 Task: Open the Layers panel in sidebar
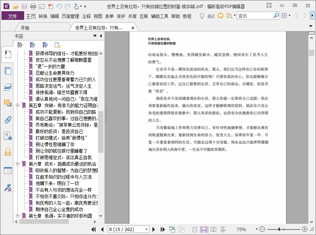tap(8, 87)
